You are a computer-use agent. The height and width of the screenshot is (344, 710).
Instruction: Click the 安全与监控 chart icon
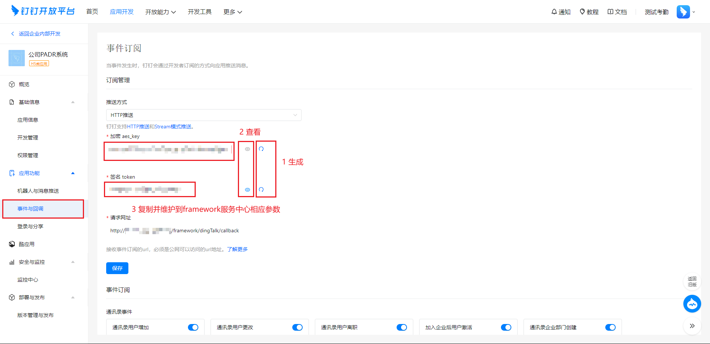pos(12,262)
